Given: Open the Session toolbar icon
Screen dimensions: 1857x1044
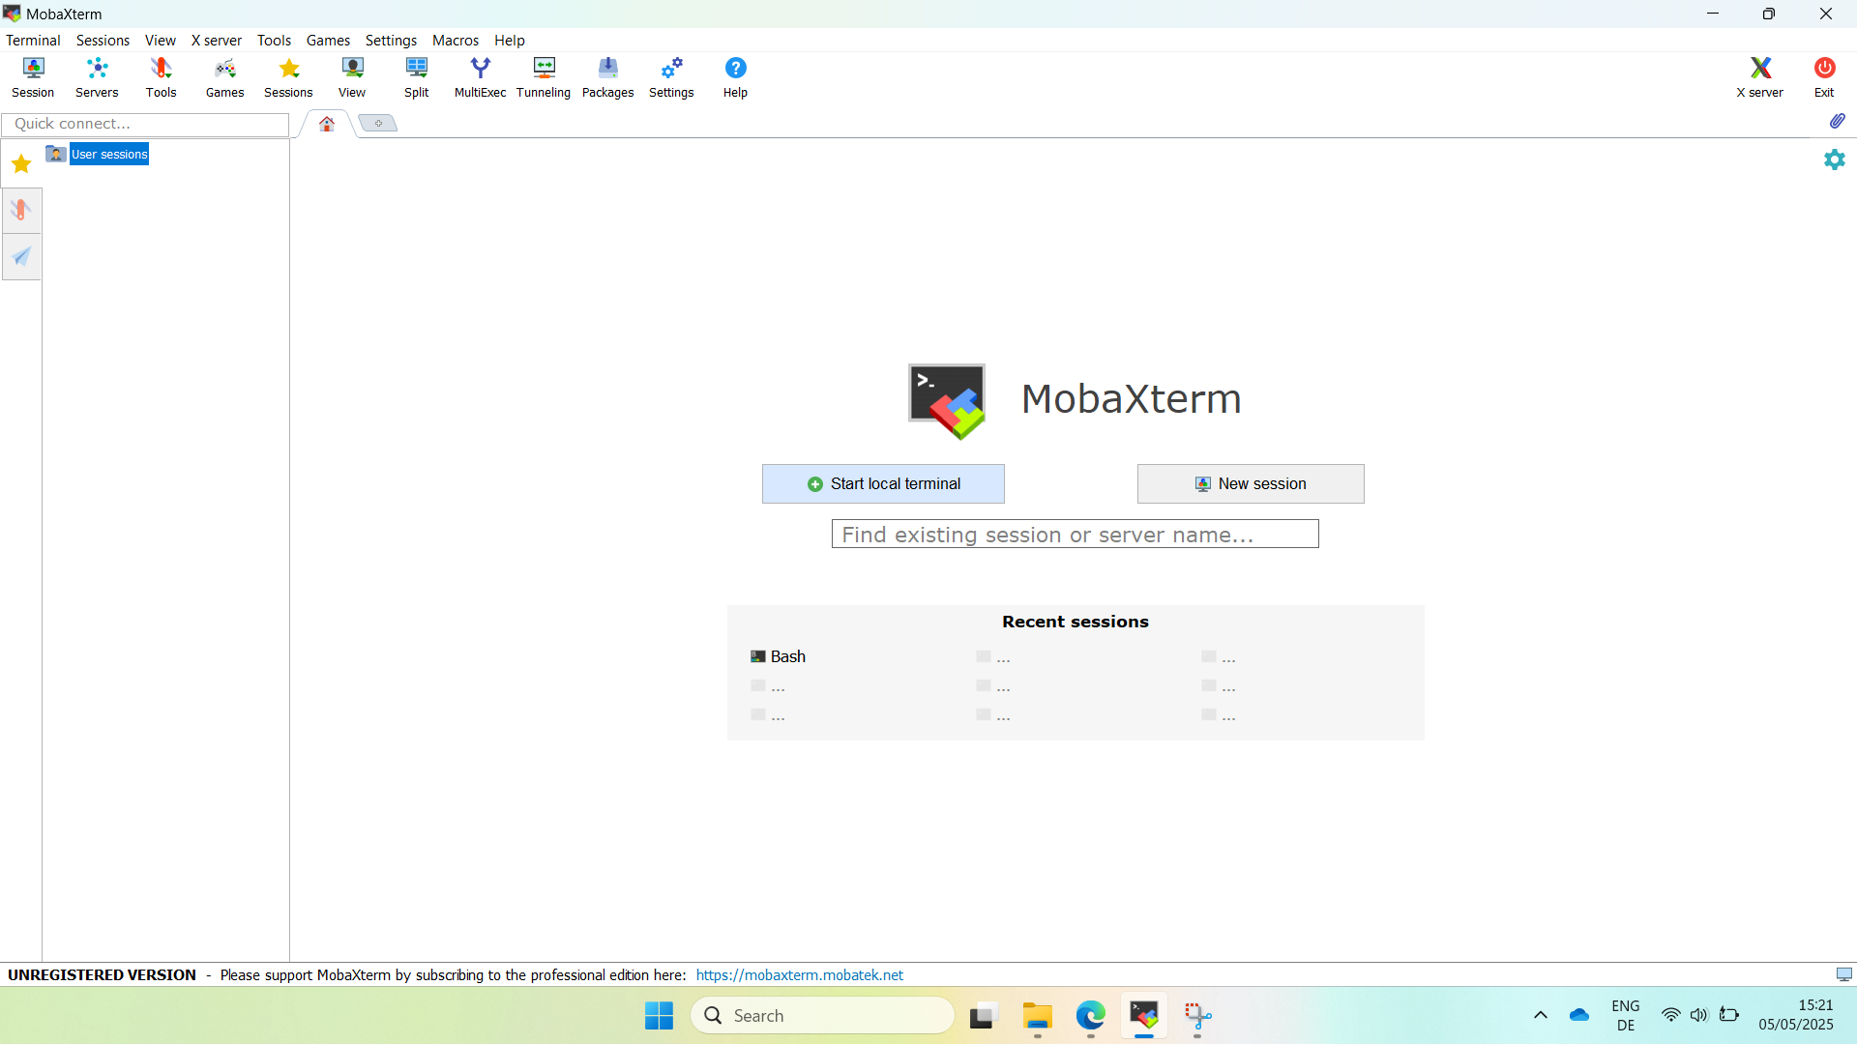Looking at the screenshot, I should (x=33, y=77).
